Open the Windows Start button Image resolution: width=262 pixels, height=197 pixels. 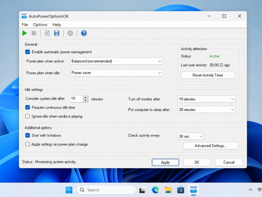tap(69, 190)
